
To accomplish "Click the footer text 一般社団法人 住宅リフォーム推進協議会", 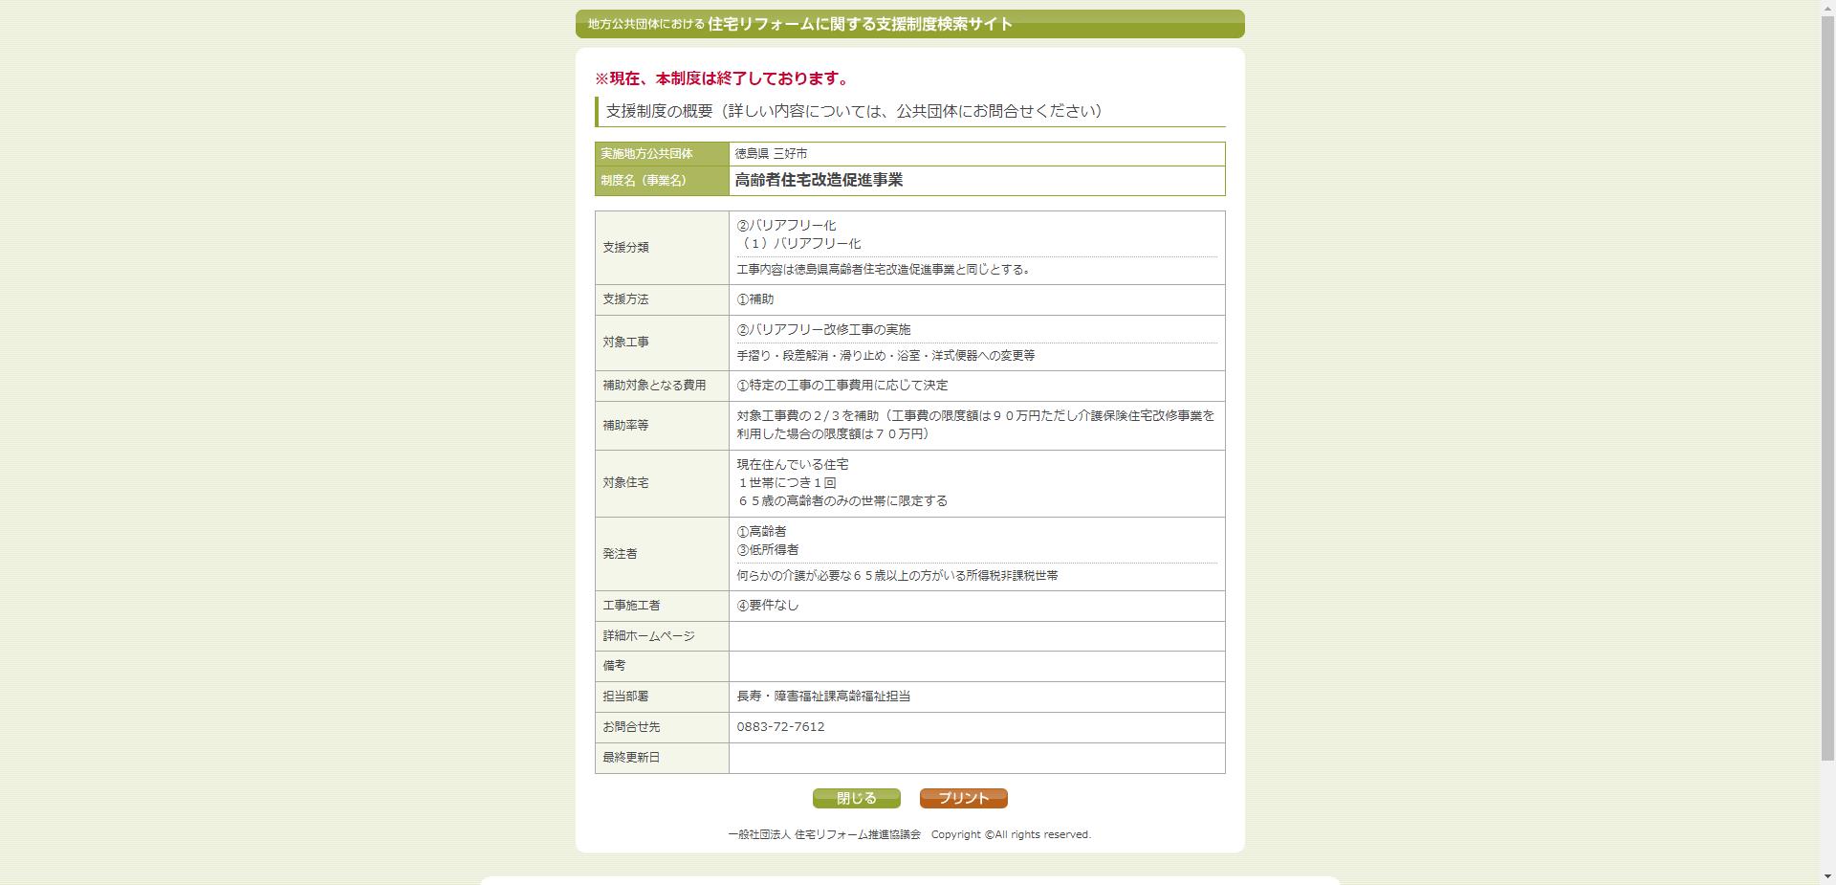I will (x=824, y=833).
